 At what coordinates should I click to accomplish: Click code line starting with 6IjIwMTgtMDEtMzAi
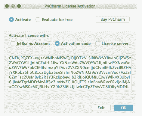pos(69,82)
